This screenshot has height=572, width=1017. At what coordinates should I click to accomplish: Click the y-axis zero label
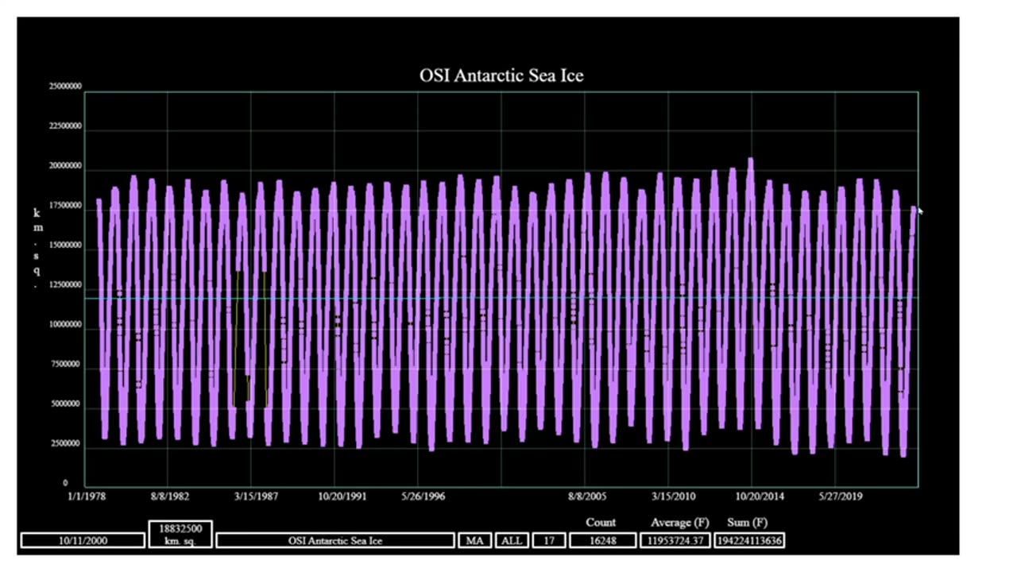(x=66, y=483)
